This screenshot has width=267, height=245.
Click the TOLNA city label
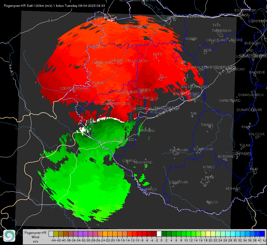coord(245,145)
